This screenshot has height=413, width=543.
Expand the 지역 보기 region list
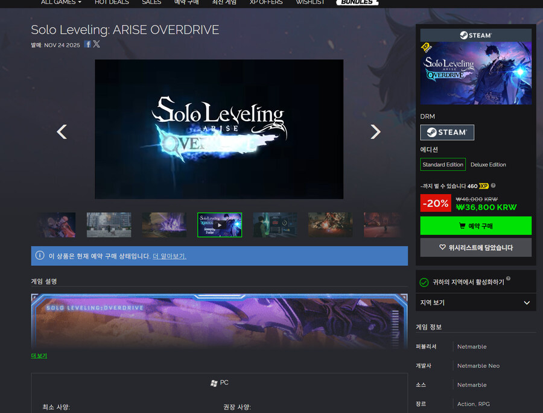[475, 303]
